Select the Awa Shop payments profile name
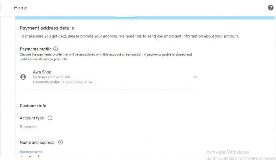 42,72
